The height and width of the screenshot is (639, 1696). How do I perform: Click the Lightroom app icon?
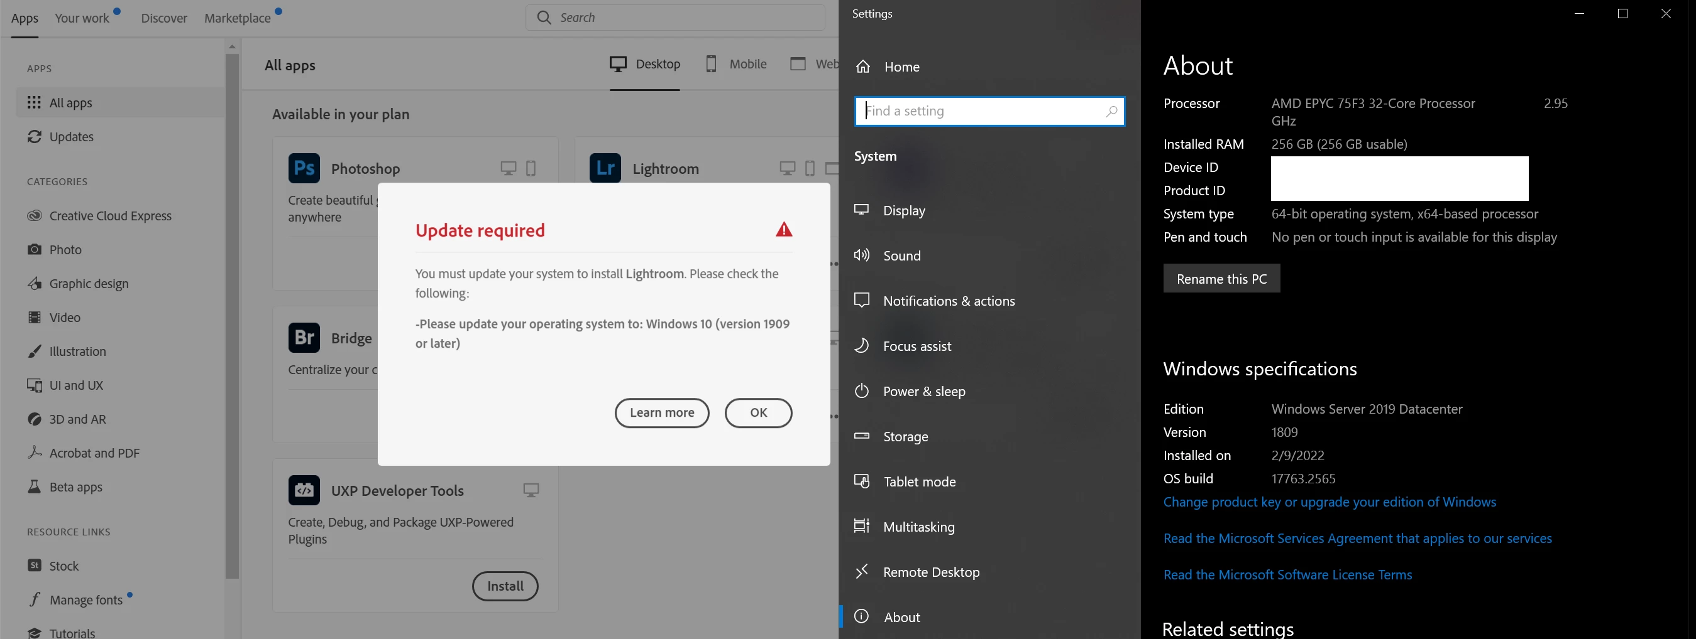[605, 168]
